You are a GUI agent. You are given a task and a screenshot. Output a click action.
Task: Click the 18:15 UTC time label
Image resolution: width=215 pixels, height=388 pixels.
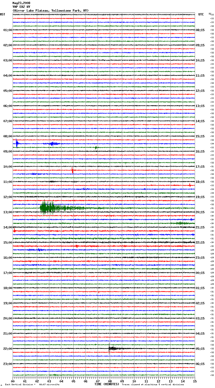tap(200, 182)
